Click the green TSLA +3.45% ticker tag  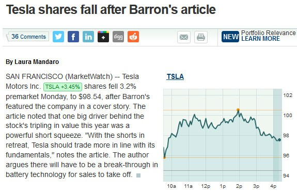(x=62, y=87)
